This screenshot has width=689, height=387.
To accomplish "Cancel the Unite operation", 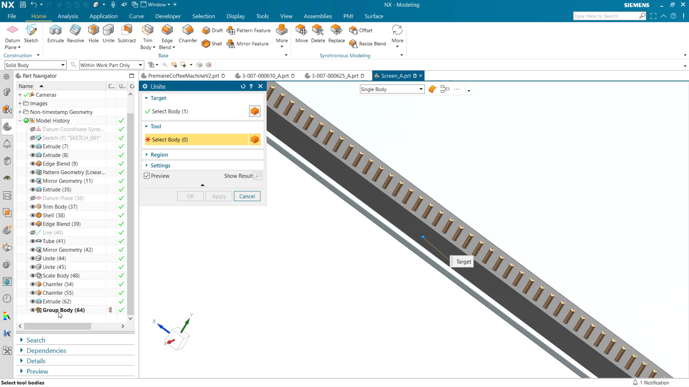I will (x=247, y=196).
